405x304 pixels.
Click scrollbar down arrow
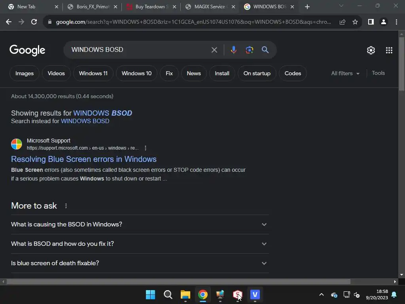click(x=401, y=275)
